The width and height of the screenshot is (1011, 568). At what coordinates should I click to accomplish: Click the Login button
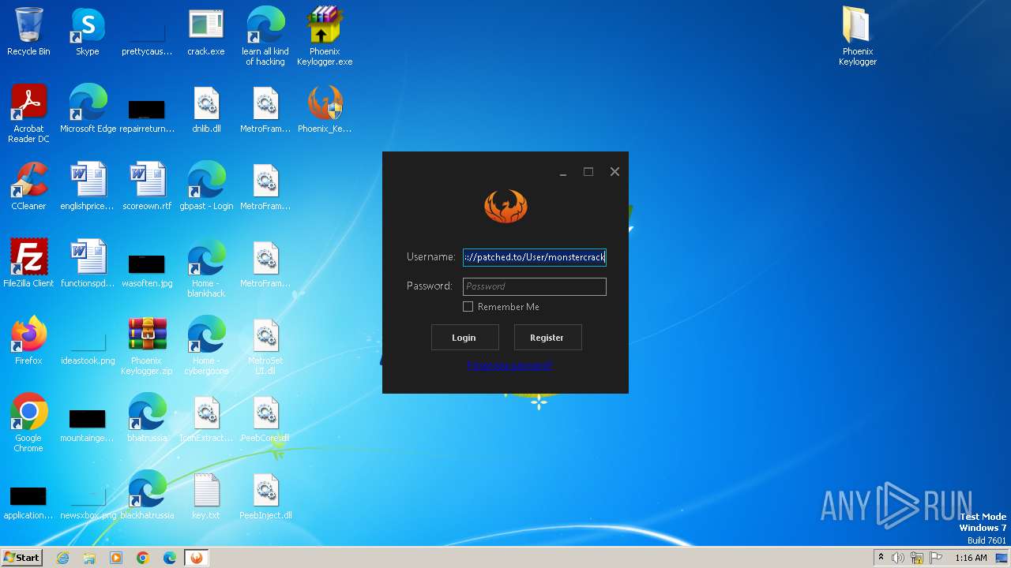pos(464,338)
